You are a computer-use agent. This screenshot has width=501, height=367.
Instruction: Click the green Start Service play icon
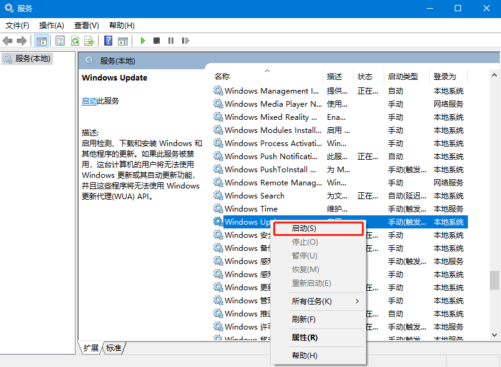pos(143,41)
